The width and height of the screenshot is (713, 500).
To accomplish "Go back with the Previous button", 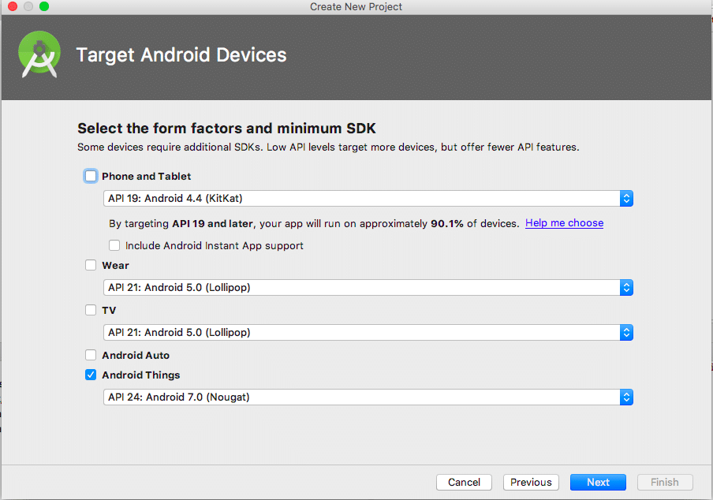I will point(531,483).
